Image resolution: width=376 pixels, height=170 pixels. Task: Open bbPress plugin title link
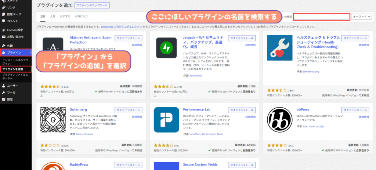pos(303,109)
